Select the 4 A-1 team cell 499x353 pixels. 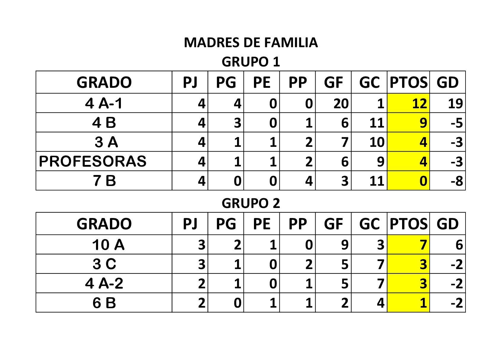104,103
